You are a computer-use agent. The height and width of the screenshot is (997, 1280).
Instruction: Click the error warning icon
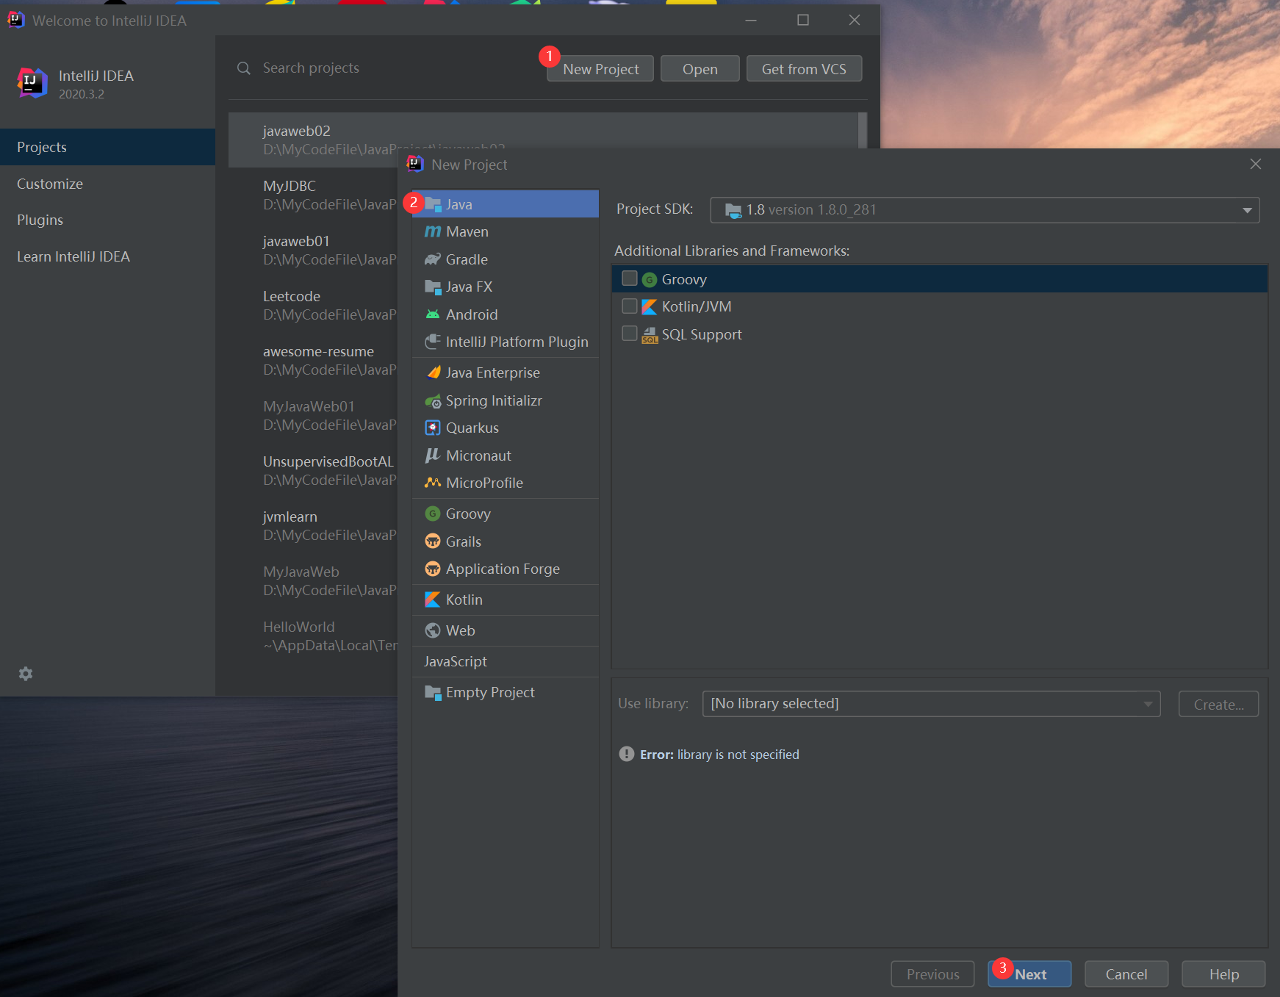click(627, 755)
